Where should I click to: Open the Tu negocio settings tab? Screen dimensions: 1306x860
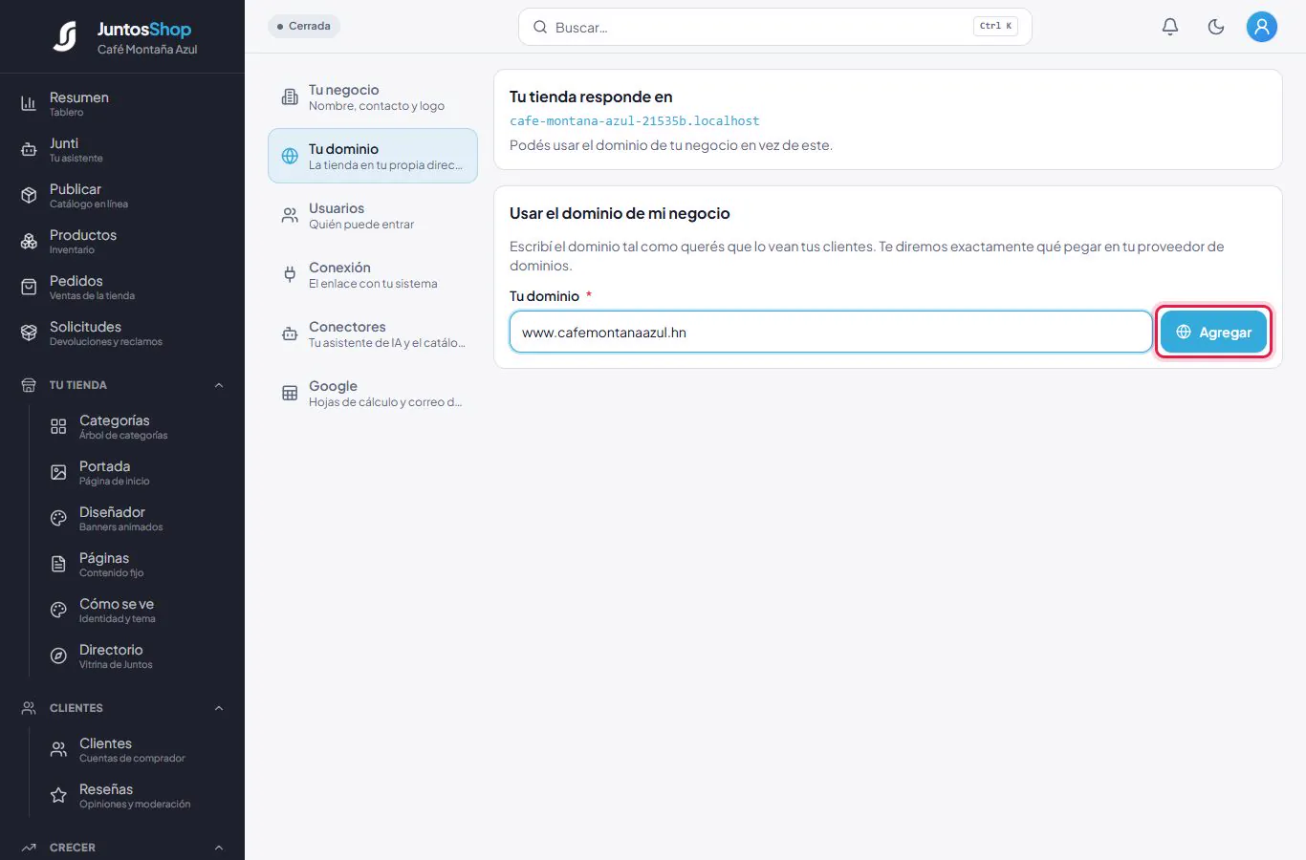coord(373,97)
